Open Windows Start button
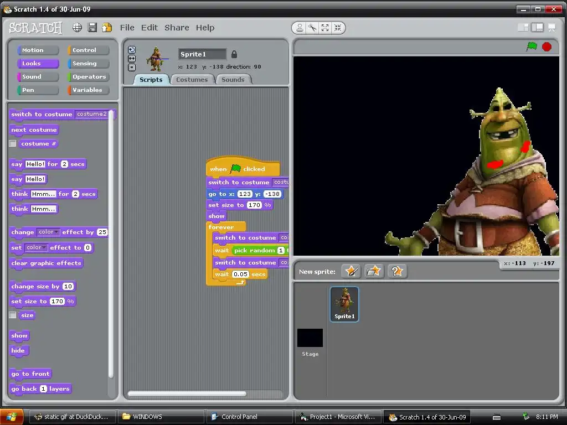 tap(12, 417)
